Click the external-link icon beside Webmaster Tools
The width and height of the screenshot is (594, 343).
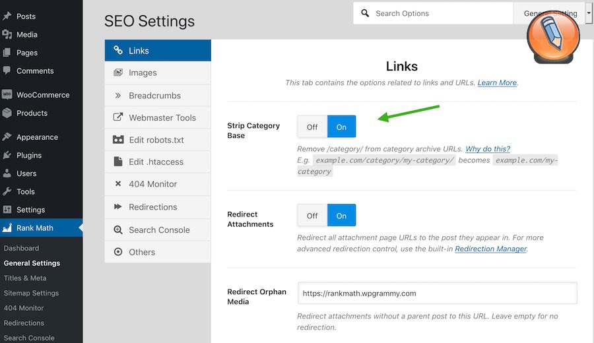tap(118, 117)
